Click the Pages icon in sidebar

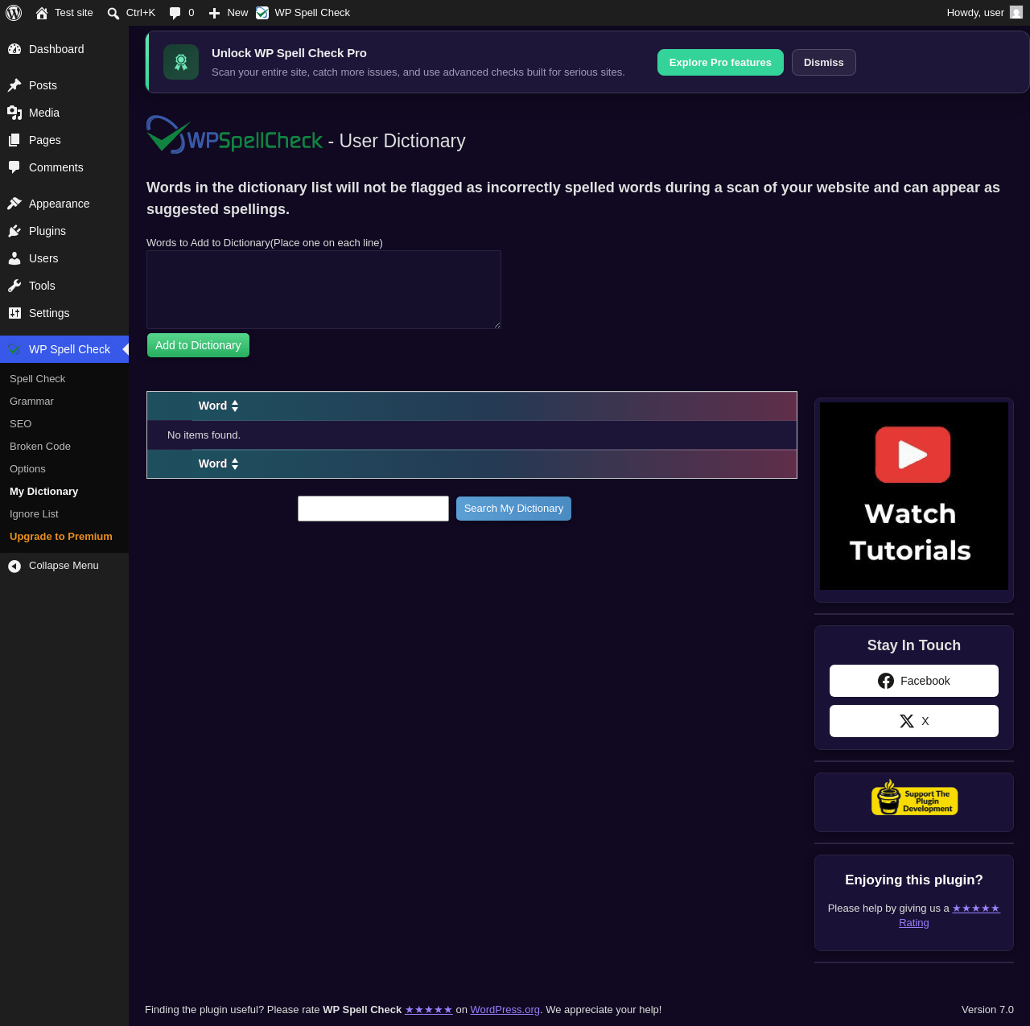(x=14, y=140)
